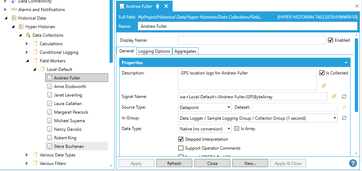Select the Hyper Historian node icon

[x=21, y=27]
